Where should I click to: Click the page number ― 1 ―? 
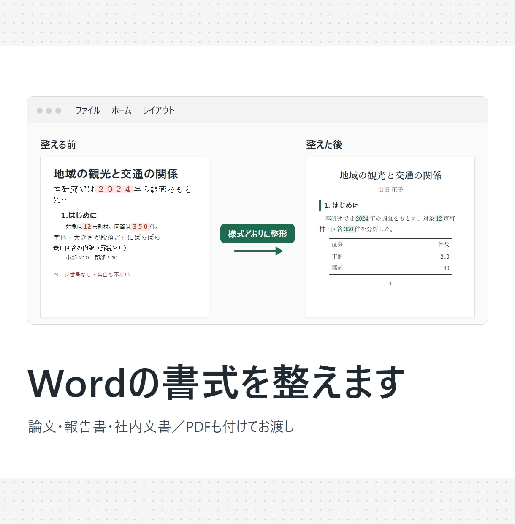pyautogui.click(x=390, y=284)
